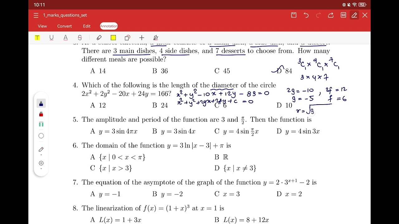Choose the red marker pen

(41, 114)
